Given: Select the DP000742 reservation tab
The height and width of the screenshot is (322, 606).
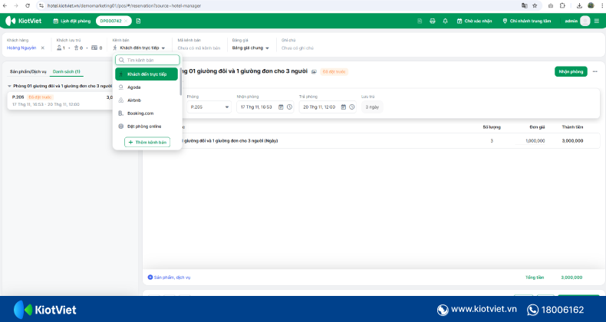Looking at the screenshot, I should pyautogui.click(x=111, y=21).
